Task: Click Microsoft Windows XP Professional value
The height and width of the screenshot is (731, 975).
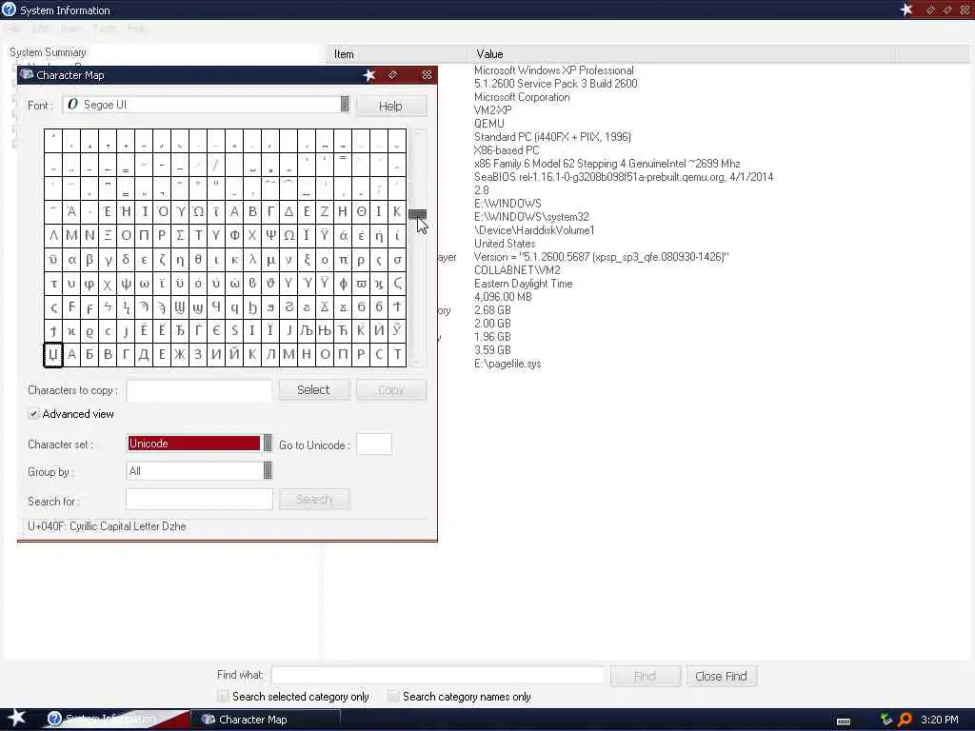Action: click(x=553, y=70)
